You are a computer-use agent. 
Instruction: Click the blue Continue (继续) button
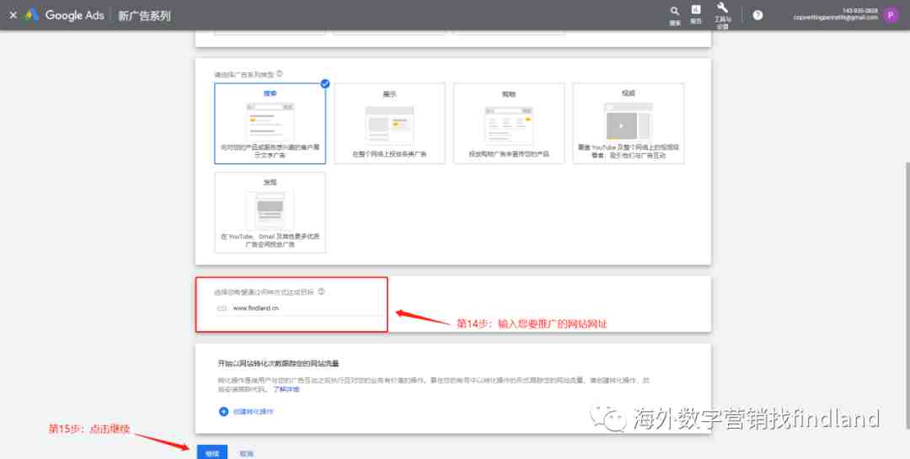coord(212,452)
